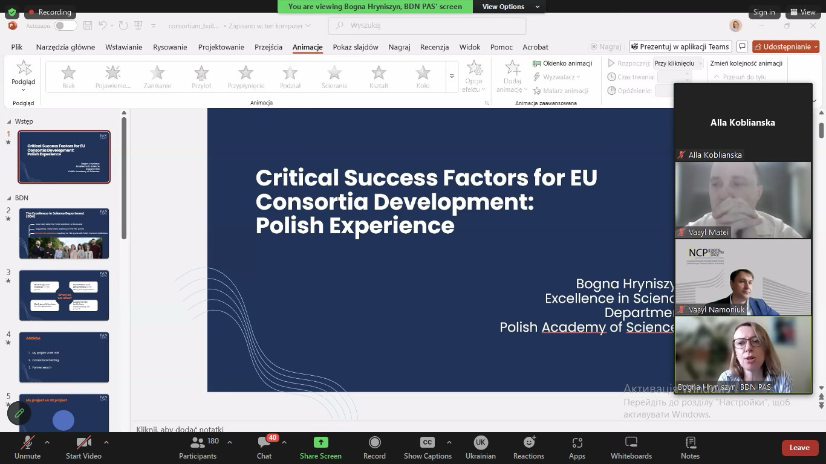Image resolution: width=826 pixels, height=464 pixels.
Task: Click the Udostępnianie share button
Action: [x=786, y=47]
